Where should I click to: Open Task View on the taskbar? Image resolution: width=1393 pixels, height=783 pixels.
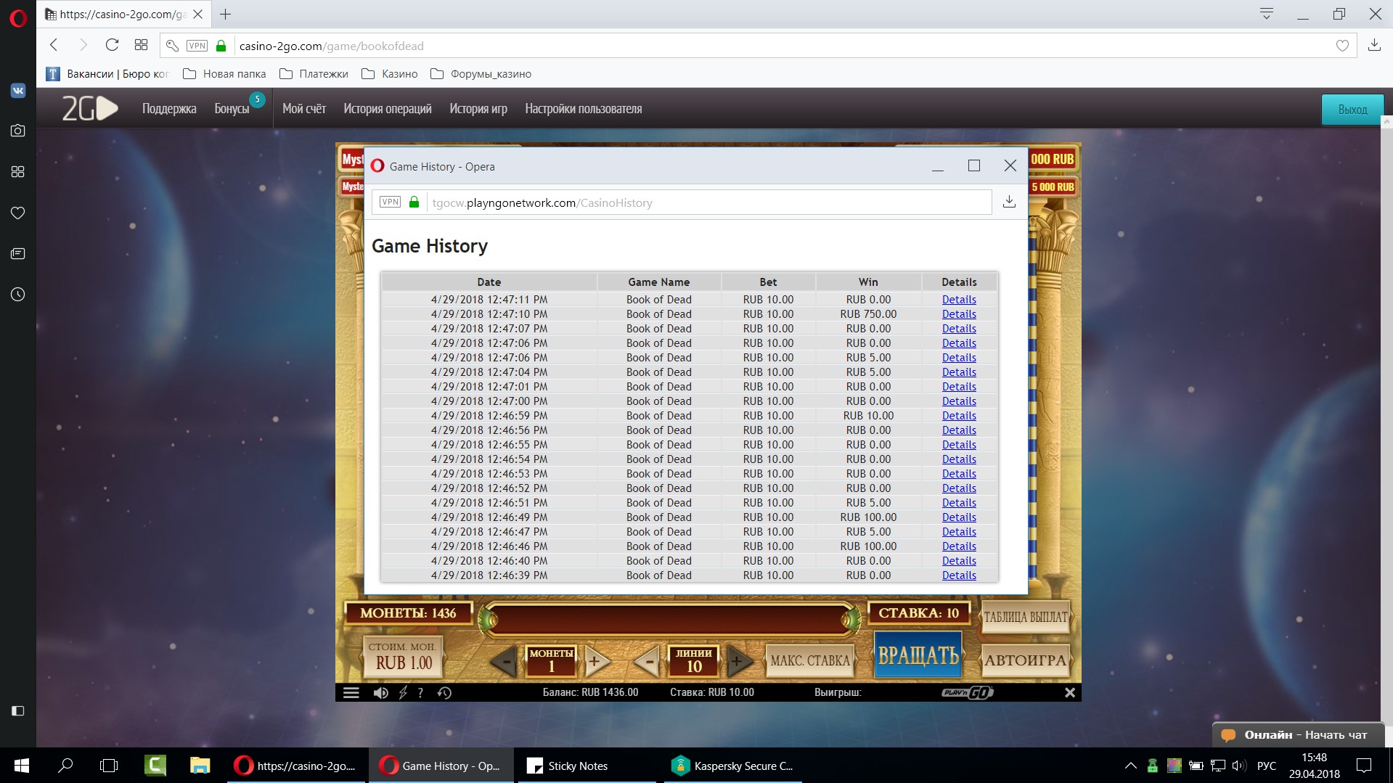[109, 765]
